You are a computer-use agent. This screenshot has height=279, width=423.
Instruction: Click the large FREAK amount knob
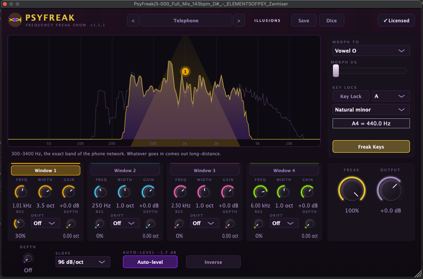(x=351, y=190)
